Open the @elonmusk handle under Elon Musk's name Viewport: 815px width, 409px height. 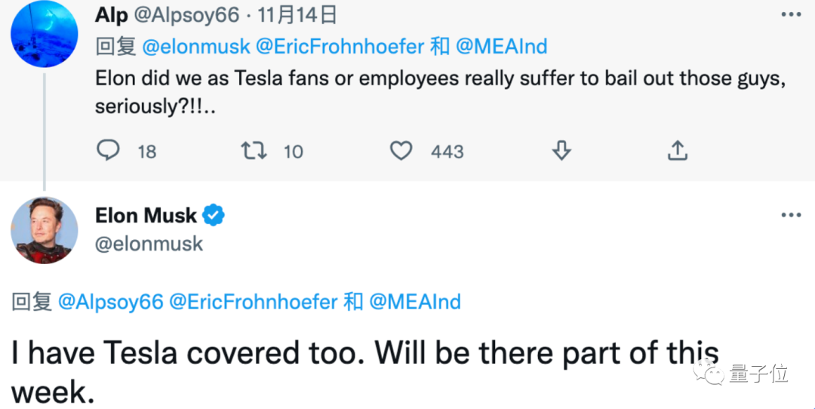click(149, 244)
